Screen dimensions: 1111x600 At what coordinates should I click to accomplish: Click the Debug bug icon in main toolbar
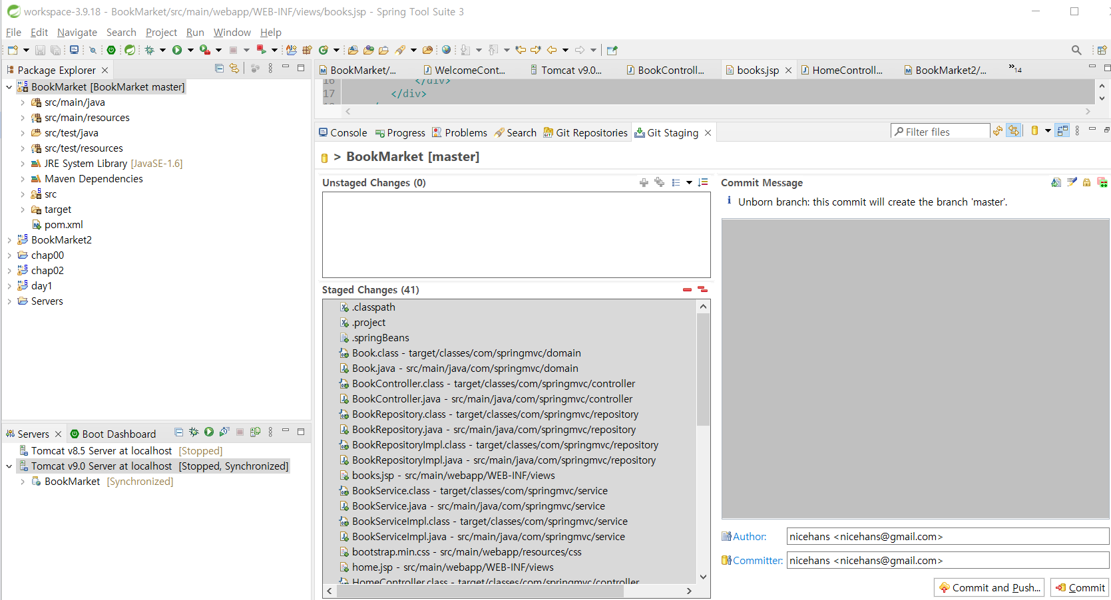click(x=150, y=50)
